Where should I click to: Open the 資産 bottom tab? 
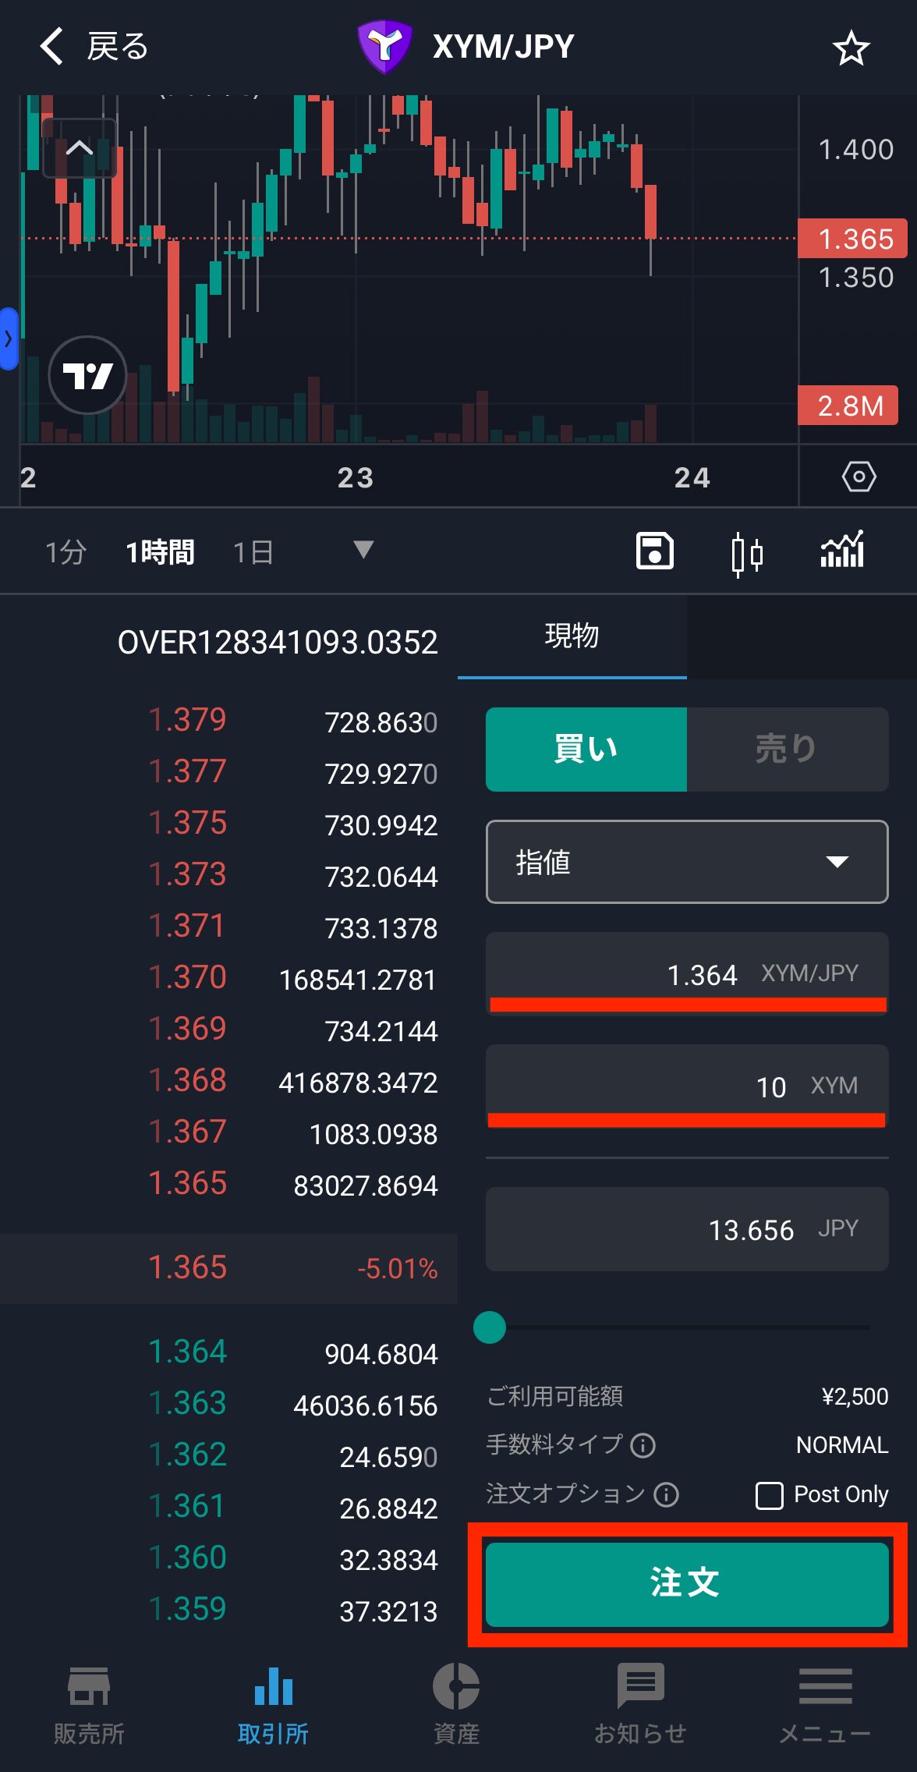[456, 1706]
